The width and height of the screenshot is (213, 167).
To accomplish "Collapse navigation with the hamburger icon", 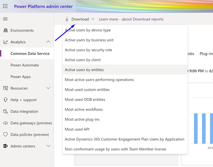I will pos(5,19).
